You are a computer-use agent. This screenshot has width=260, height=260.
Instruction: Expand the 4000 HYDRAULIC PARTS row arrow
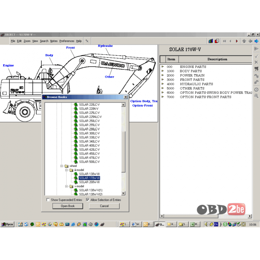163,84
